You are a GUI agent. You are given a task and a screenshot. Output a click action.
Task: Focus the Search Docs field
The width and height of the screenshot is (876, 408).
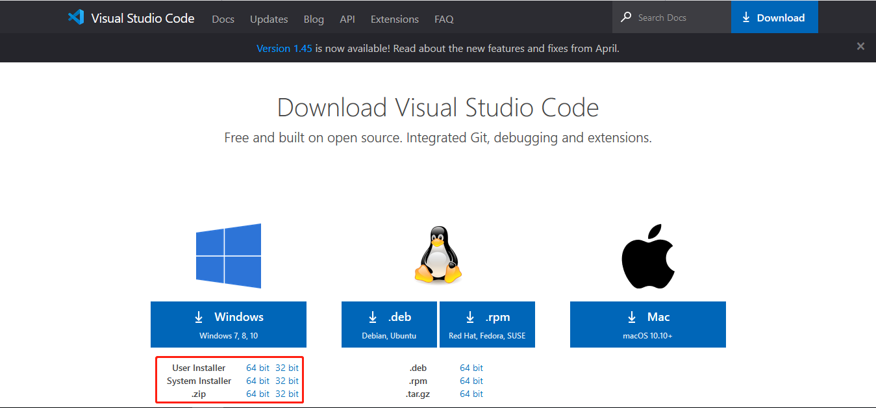pyautogui.click(x=671, y=18)
